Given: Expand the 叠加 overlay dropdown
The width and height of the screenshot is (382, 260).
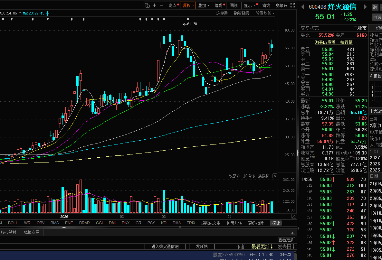Looking at the screenshot, I should 204,5.
